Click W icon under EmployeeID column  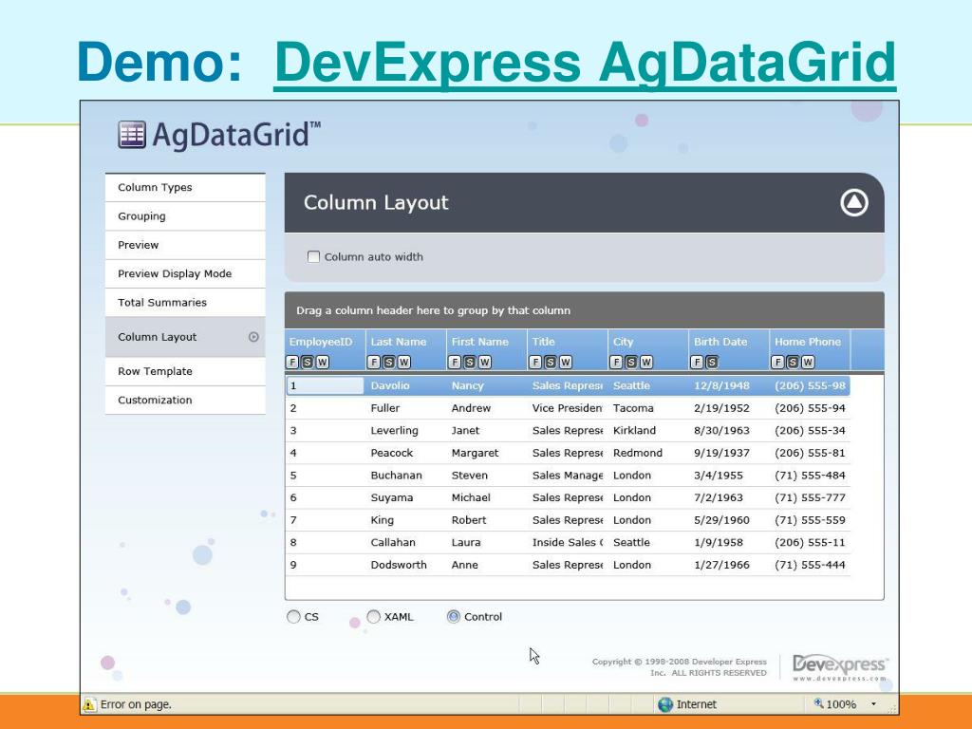(x=323, y=362)
